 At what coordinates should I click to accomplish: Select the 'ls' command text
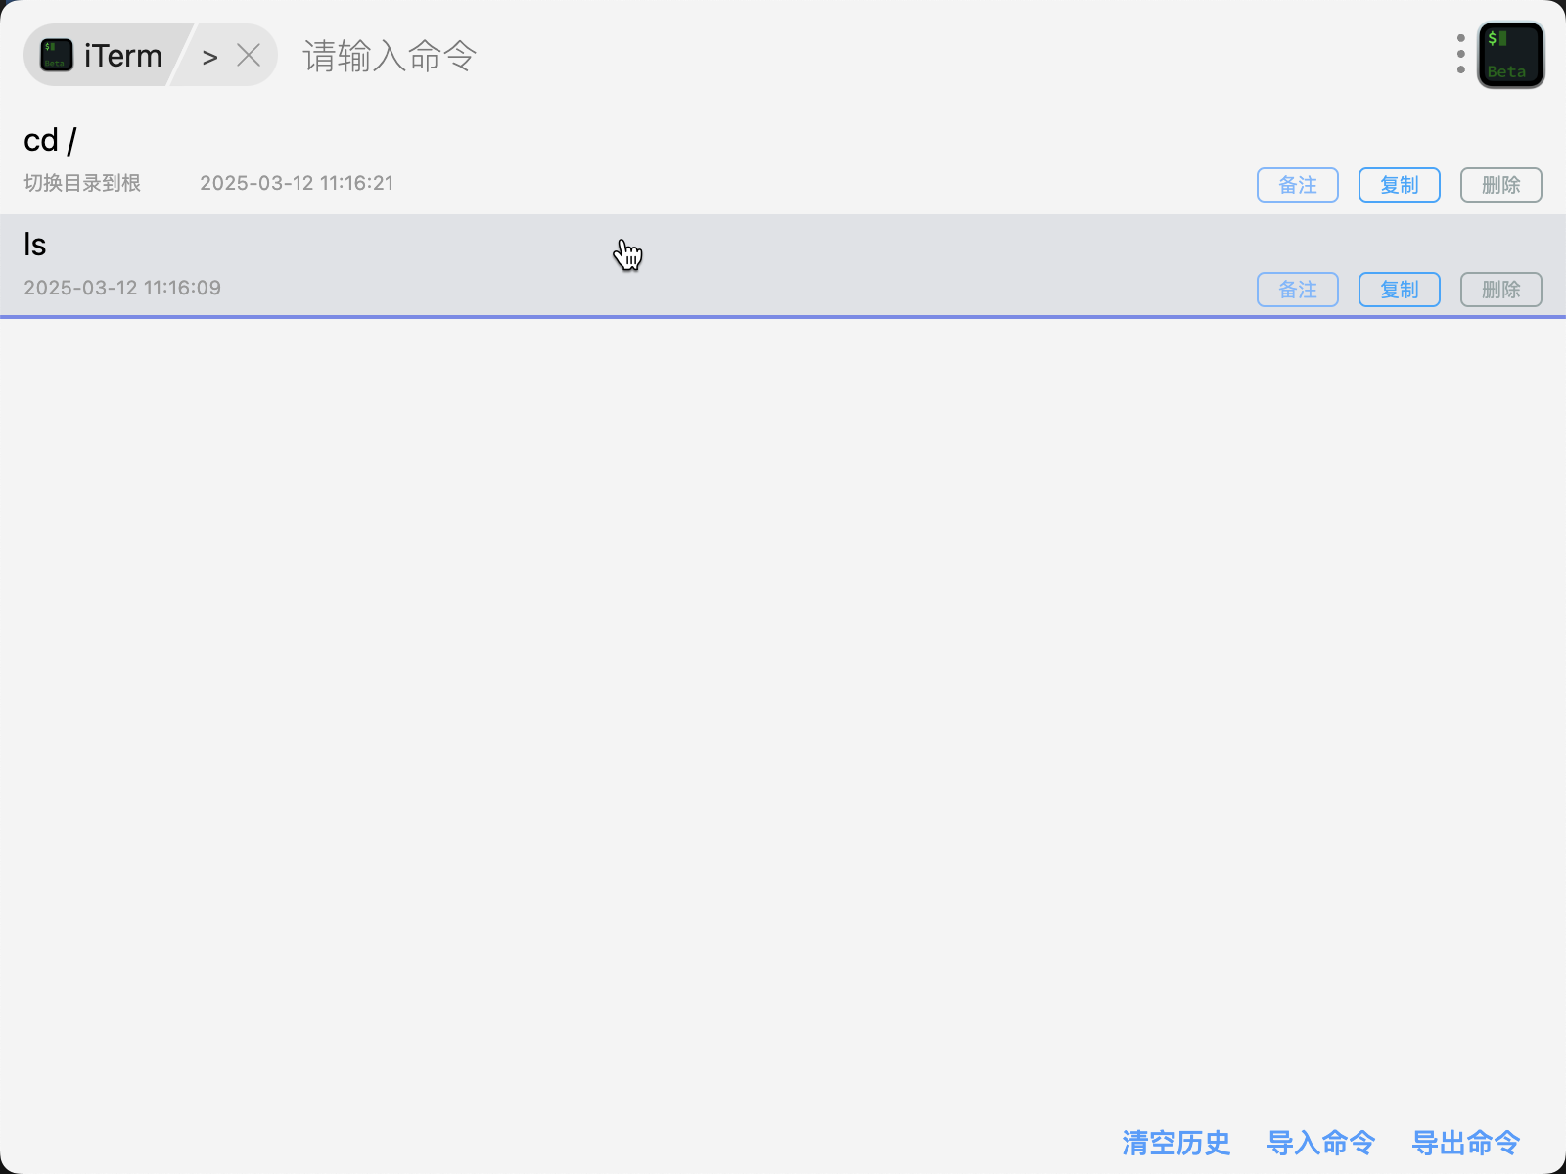[x=35, y=245]
